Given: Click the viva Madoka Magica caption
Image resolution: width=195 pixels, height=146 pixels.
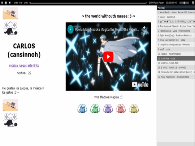Looking at the screenshot, I should tap(108, 97).
